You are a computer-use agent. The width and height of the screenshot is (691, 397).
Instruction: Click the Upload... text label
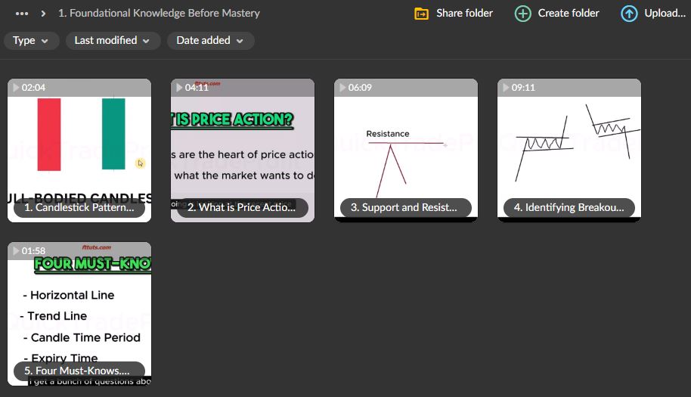665,14
